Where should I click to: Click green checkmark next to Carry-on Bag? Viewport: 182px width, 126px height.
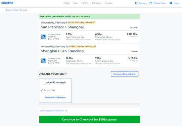point(42,90)
